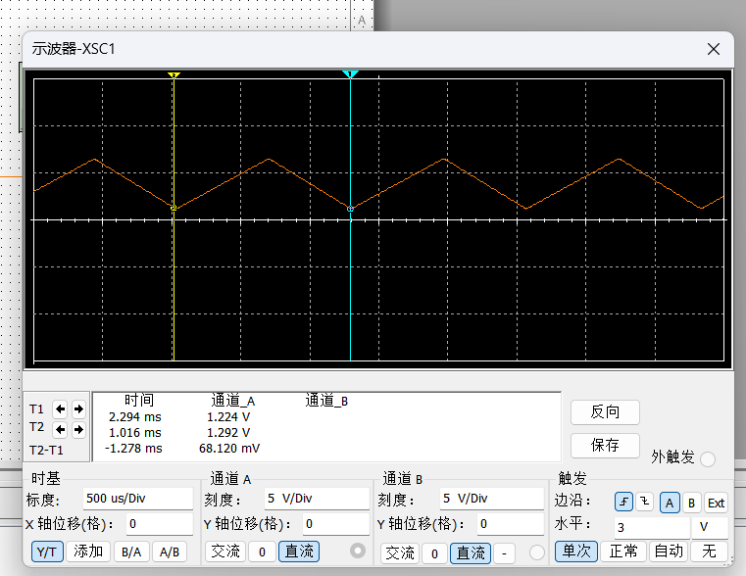
Task: Click difference value 68.120 mV
Action: click(229, 449)
